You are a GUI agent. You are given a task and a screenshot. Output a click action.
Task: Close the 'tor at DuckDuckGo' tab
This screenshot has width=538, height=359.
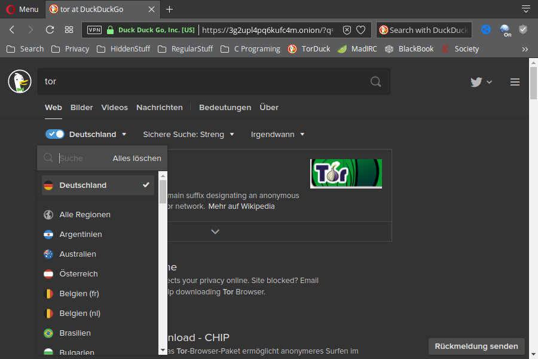click(x=151, y=10)
